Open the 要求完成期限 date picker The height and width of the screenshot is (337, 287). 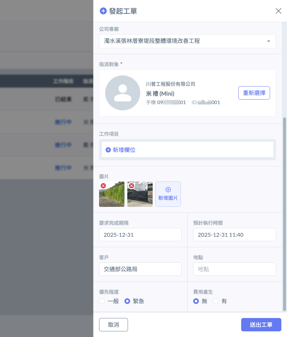pos(140,235)
